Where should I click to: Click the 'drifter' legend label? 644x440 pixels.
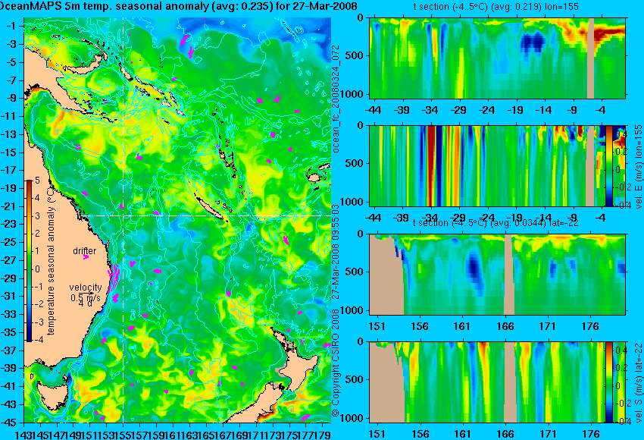[85, 251]
